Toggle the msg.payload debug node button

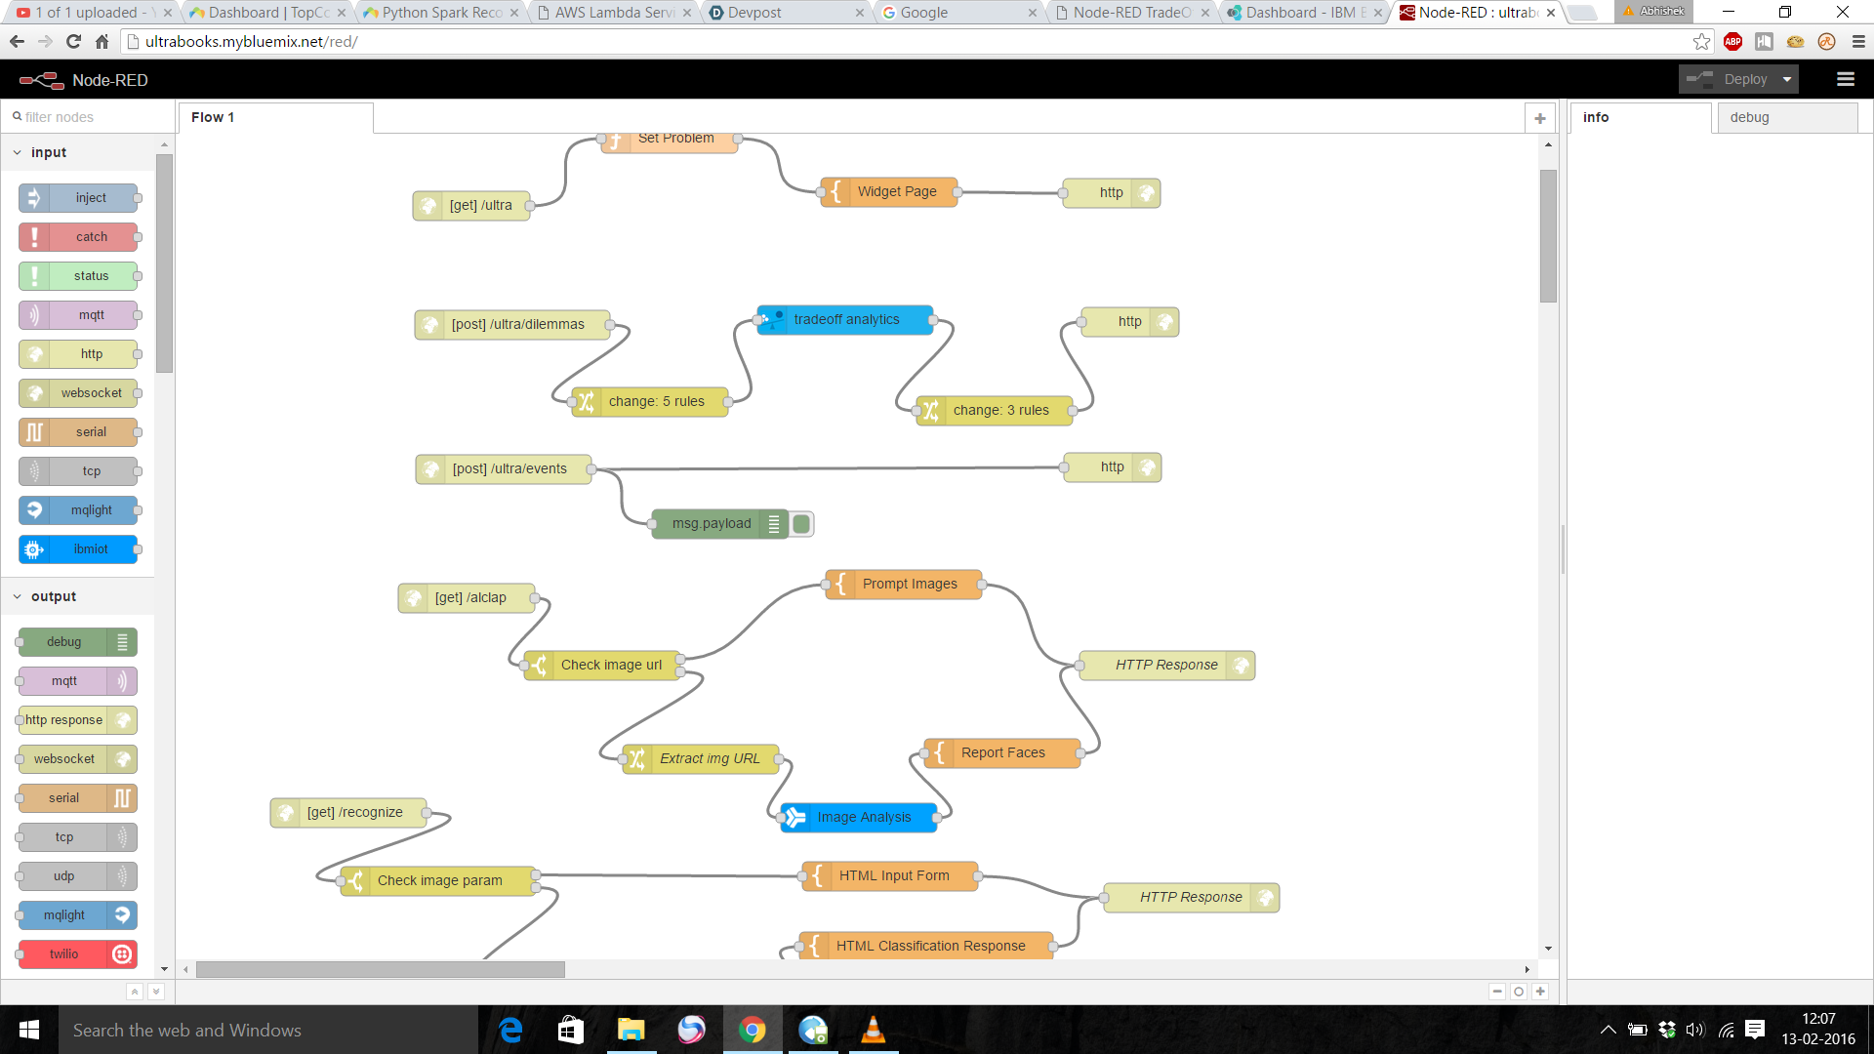pos(802,524)
